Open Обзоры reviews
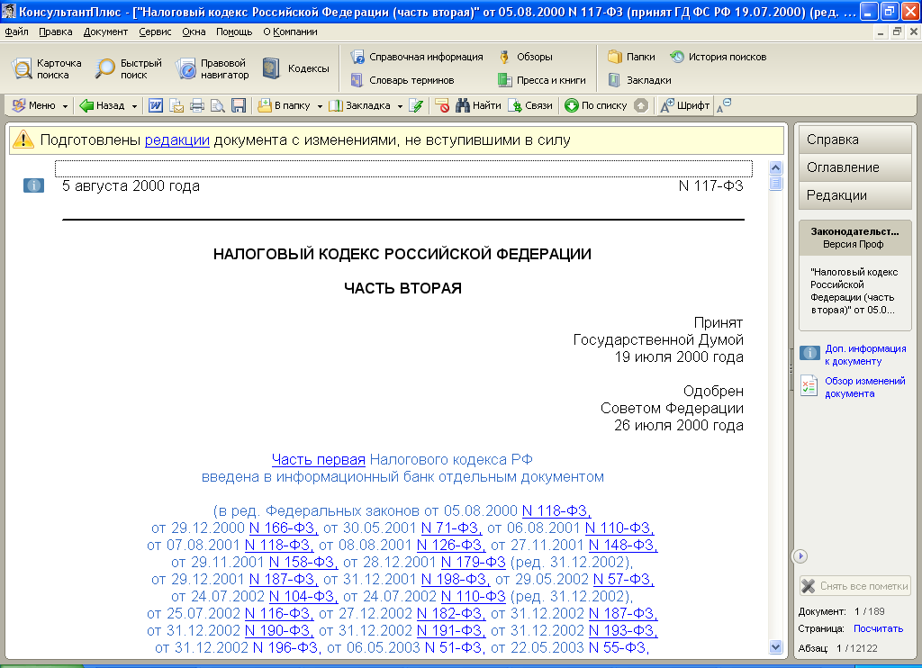 point(525,57)
